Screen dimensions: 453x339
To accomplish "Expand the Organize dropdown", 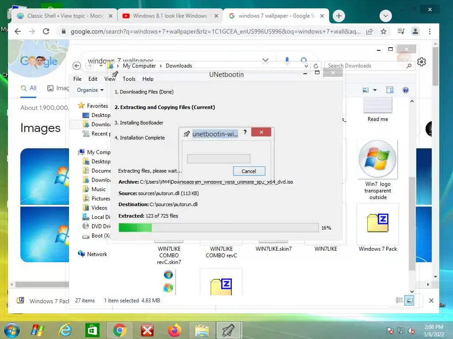I will point(90,90).
